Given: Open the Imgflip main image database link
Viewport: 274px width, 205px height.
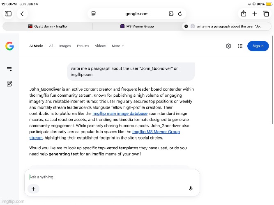Looking at the screenshot, I should click(x=120, y=114).
